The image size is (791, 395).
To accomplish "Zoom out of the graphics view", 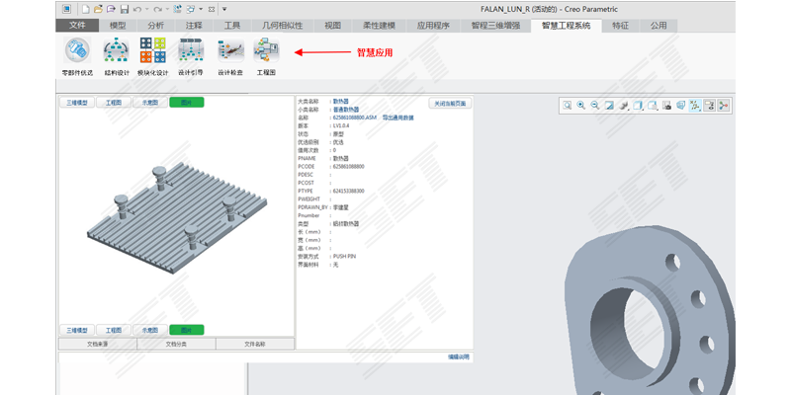I will [595, 105].
